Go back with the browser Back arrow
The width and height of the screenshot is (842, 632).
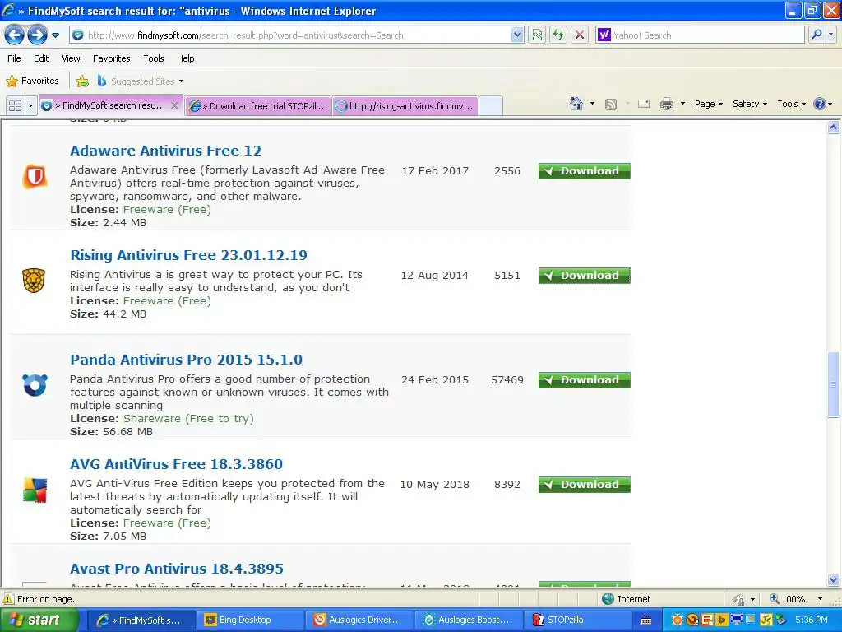(x=15, y=35)
